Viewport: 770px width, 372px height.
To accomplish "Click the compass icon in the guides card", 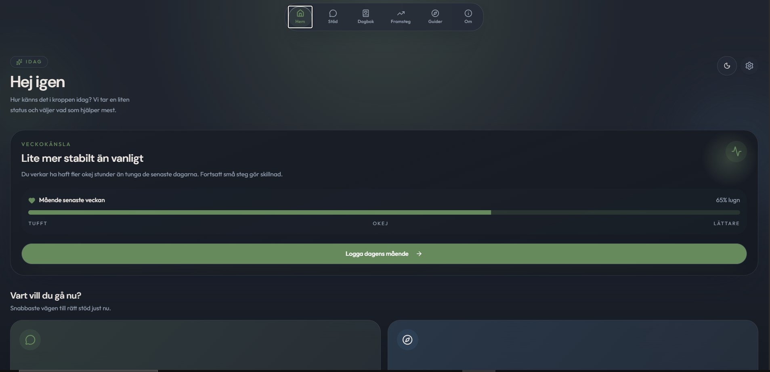I will [407, 340].
